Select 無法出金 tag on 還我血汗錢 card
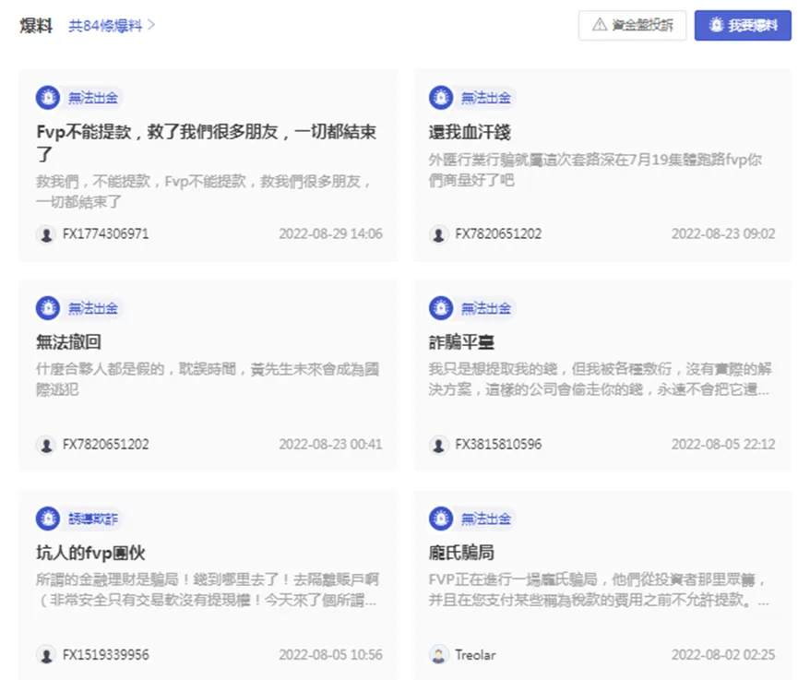The height and width of the screenshot is (680, 798). click(x=486, y=98)
